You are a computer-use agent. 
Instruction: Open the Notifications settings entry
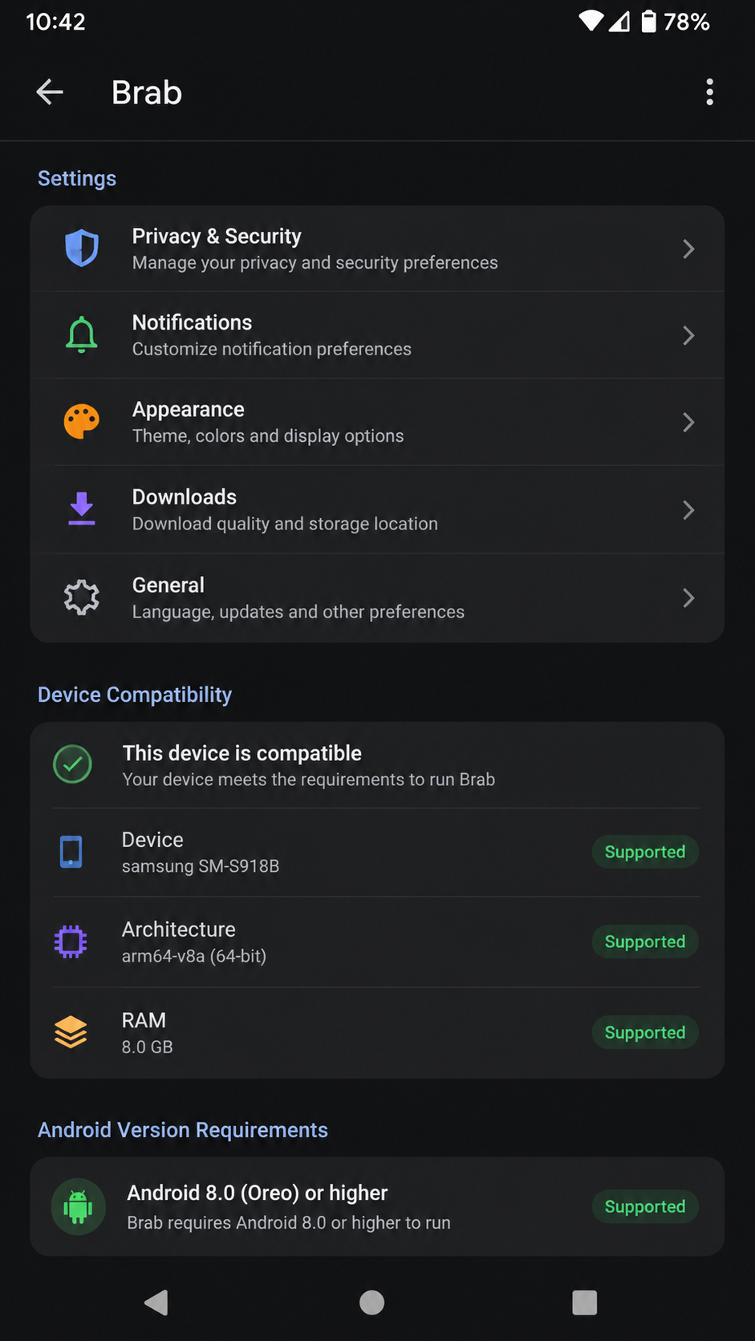(377, 335)
